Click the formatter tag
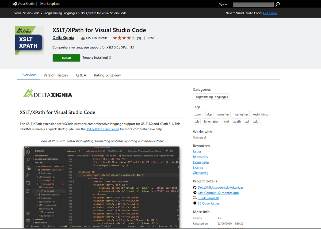The image size is (321, 229). pos(223,114)
